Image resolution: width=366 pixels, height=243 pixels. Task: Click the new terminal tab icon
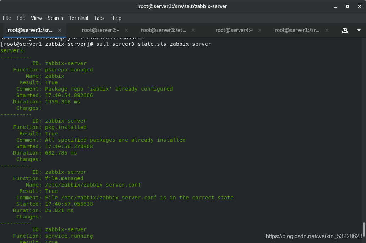pos(345,31)
